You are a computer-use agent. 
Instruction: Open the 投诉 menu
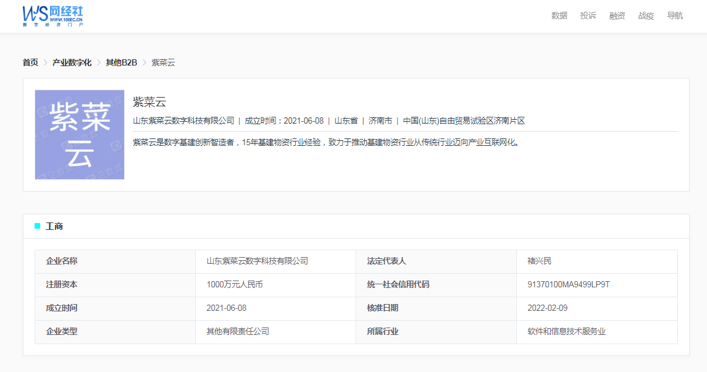[x=588, y=16]
